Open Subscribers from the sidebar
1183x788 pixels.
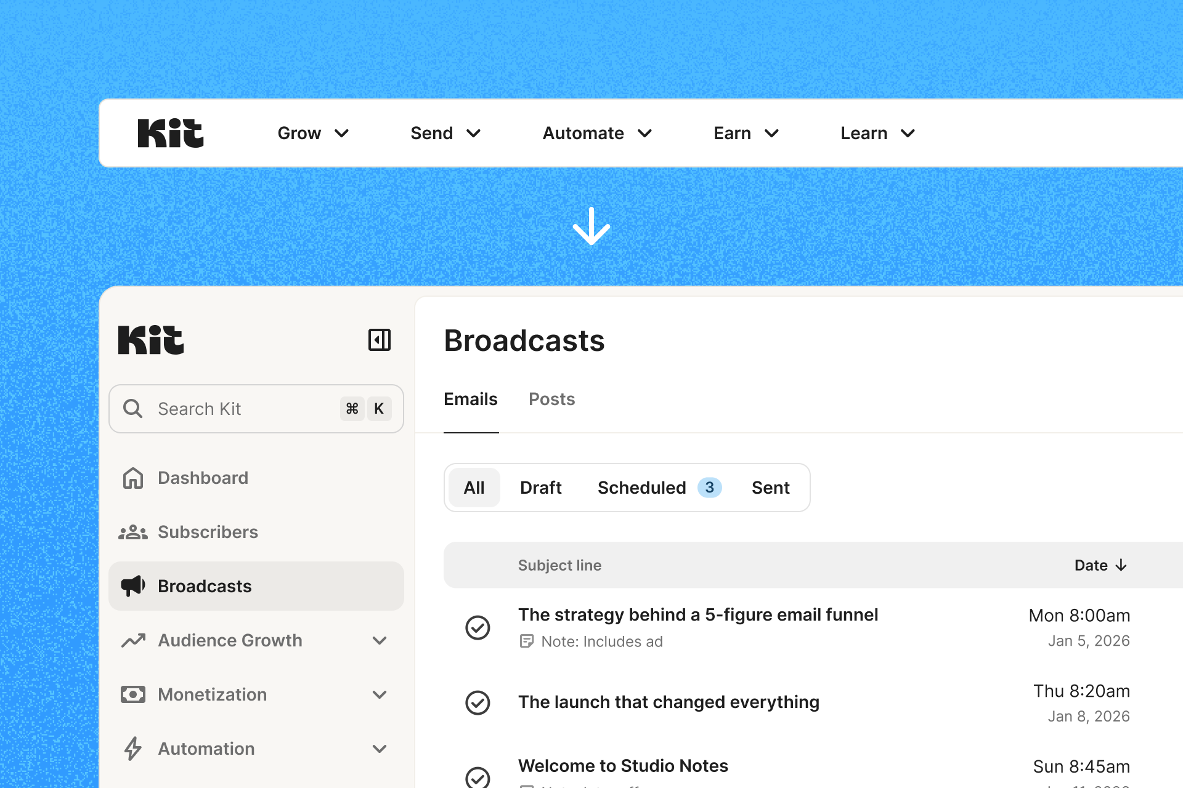[256, 532]
